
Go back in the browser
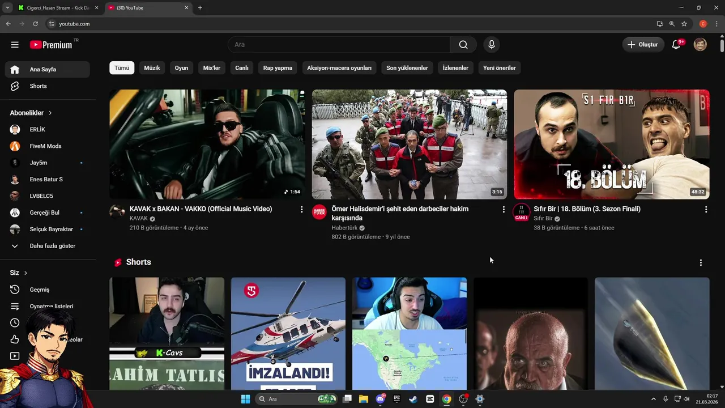coord(8,24)
